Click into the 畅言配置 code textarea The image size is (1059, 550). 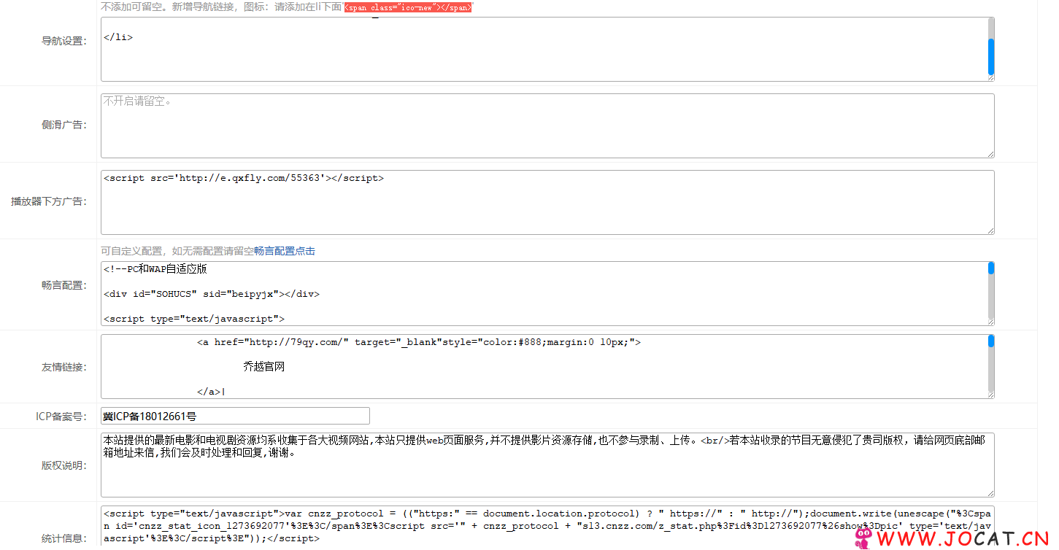click(547, 293)
